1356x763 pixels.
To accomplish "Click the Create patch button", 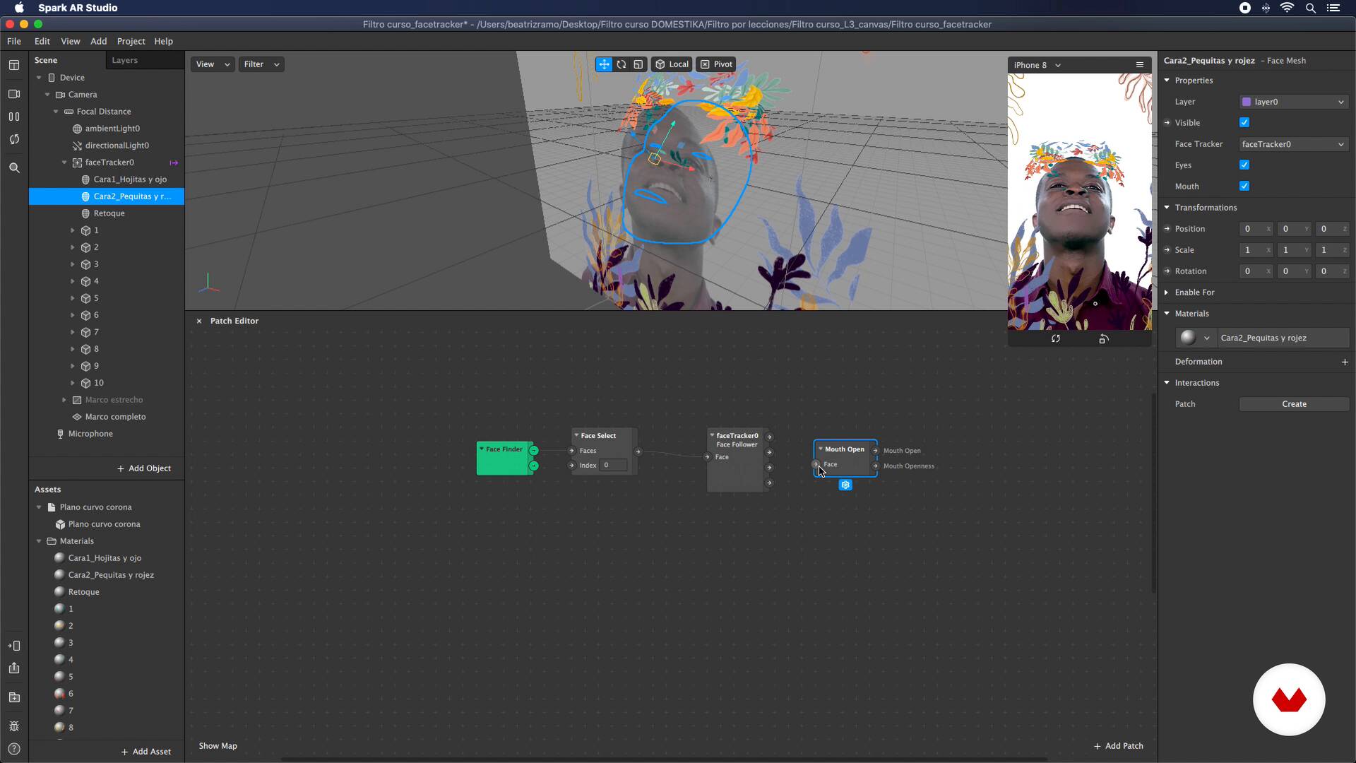I will (1294, 404).
